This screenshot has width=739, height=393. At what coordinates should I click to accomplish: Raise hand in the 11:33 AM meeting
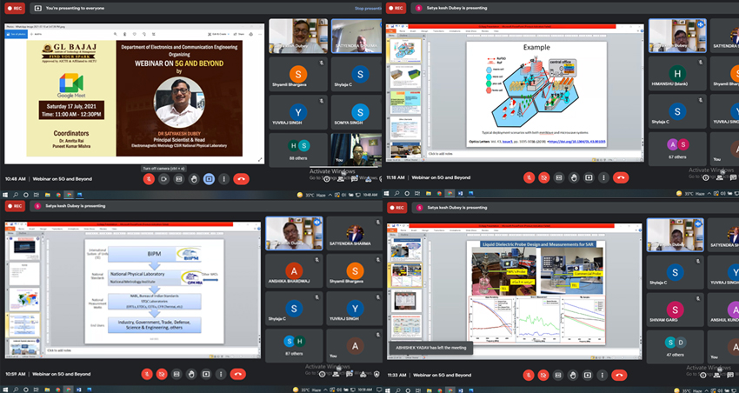pyautogui.click(x=573, y=375)
